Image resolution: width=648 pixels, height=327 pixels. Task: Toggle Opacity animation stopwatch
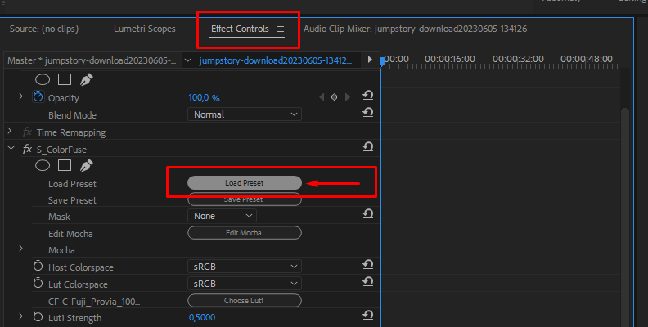pos(38,97)
